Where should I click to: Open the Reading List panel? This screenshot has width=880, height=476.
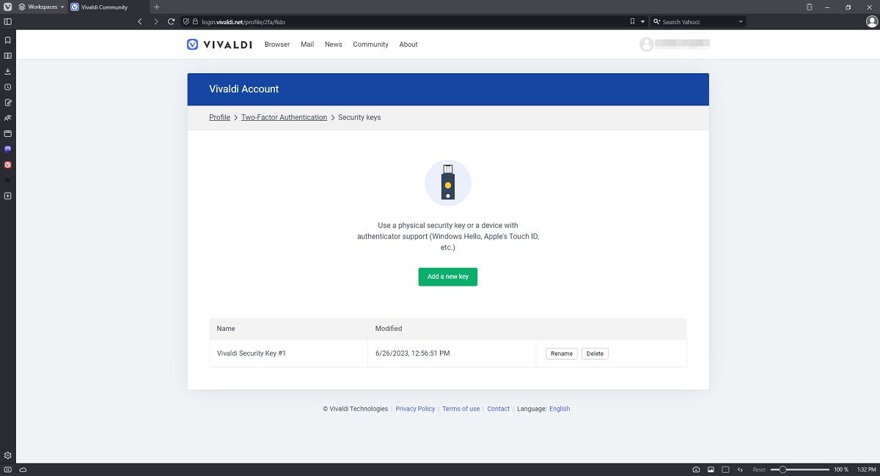pyautogui.click(x=7, y=56)
